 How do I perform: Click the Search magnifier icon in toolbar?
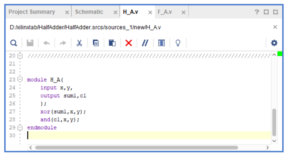pyautogui.click(x=13, y=43)
